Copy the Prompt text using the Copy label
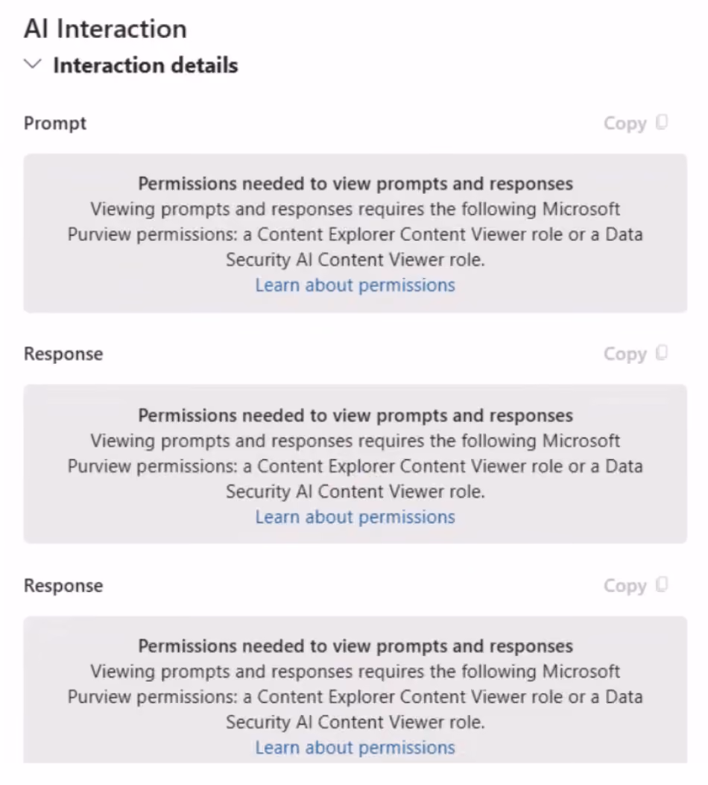Image resolution: width=708 pixels, height=785 pixels. 625,123
